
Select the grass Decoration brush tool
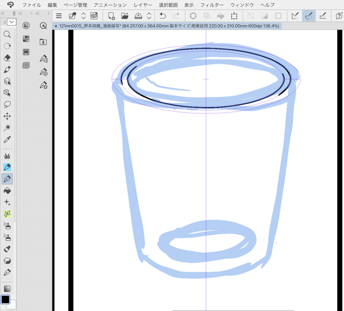point(7,156)
